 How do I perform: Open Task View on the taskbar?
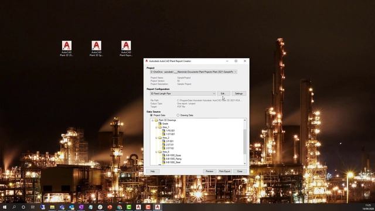(33, 207)
